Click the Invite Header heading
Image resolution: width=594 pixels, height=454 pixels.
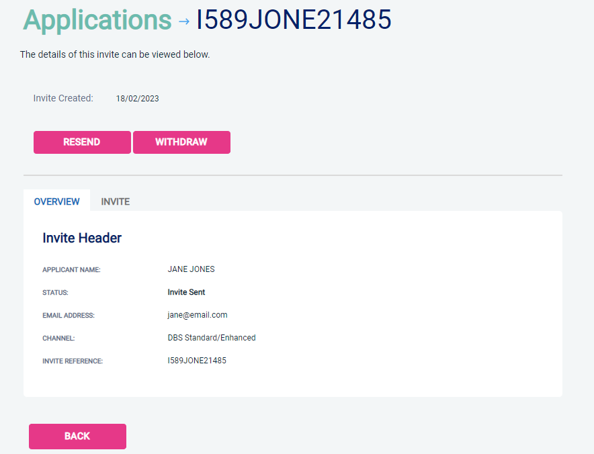82,238
